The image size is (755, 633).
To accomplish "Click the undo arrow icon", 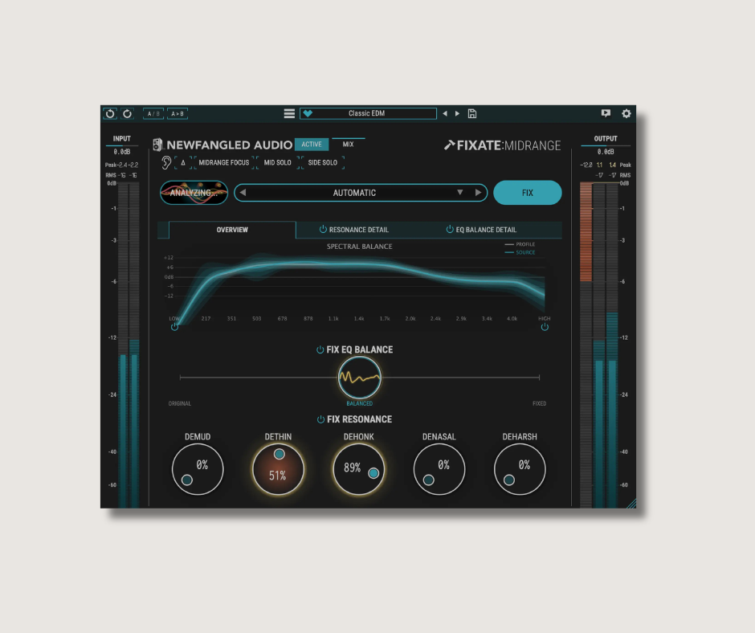I will (110, 114).
